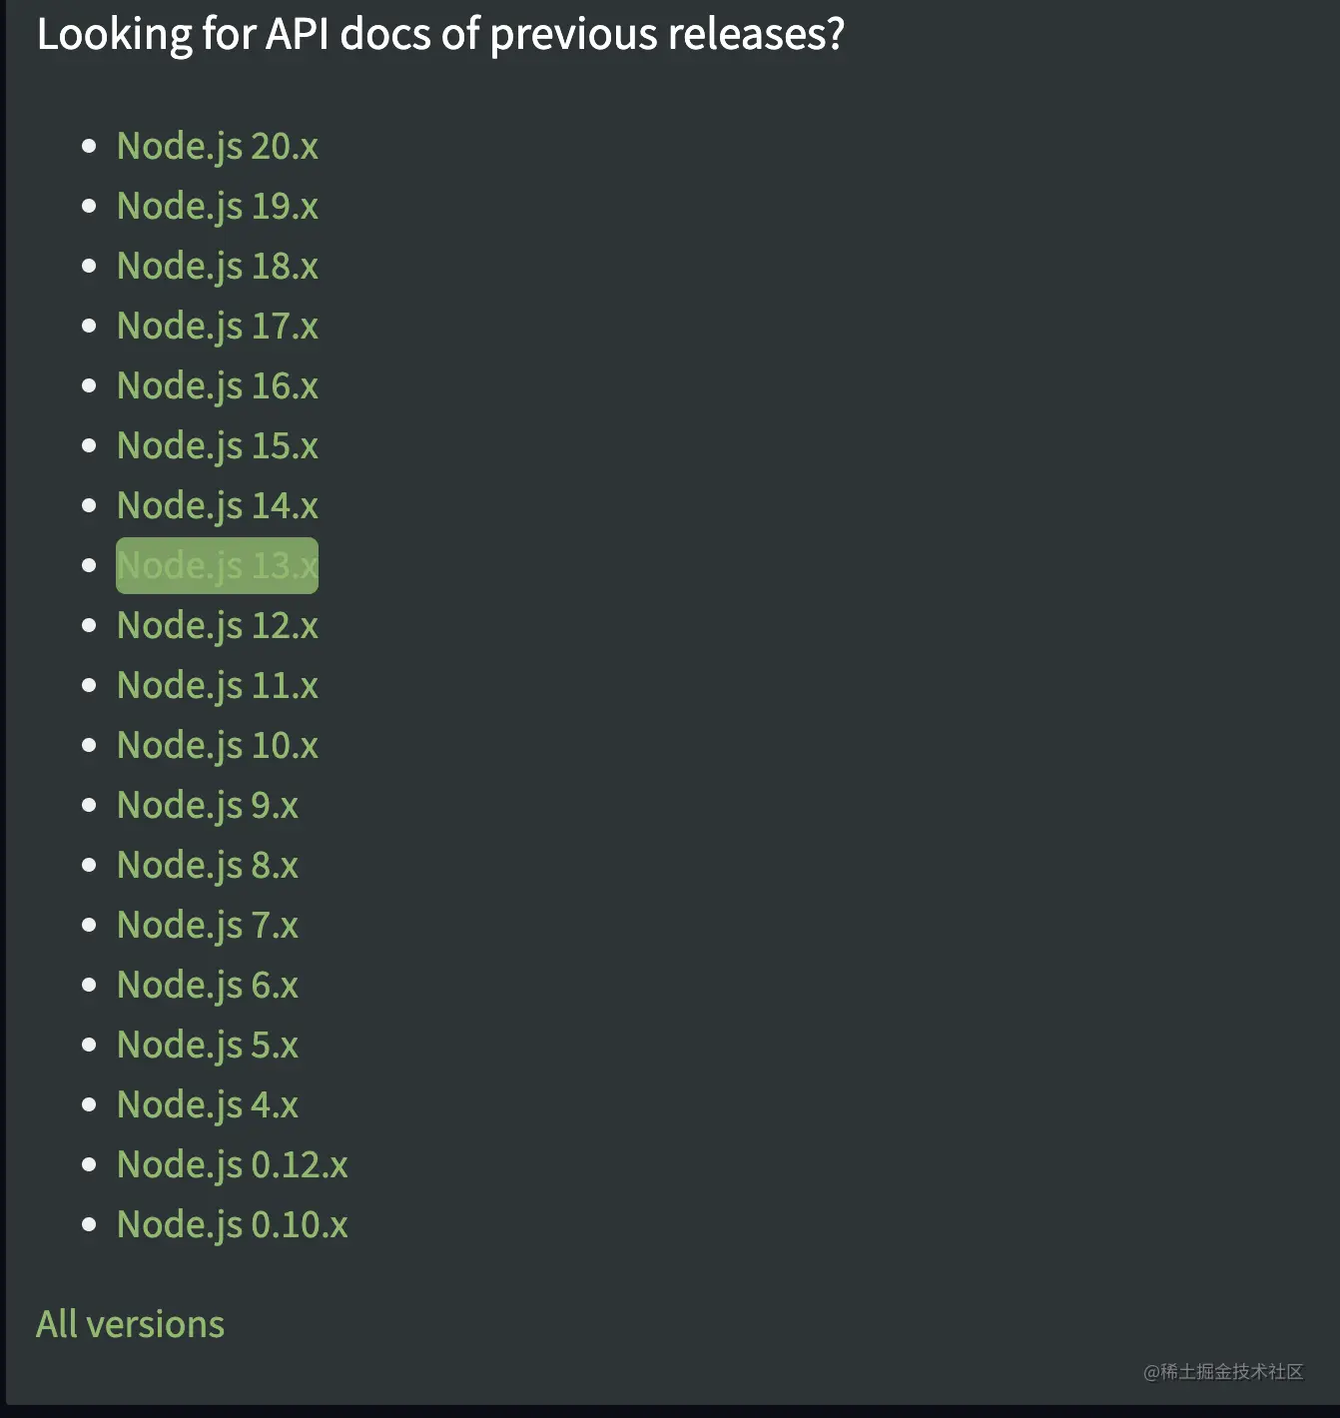
Task: Visit Node.js 12.x API docs
Action: 217,626
